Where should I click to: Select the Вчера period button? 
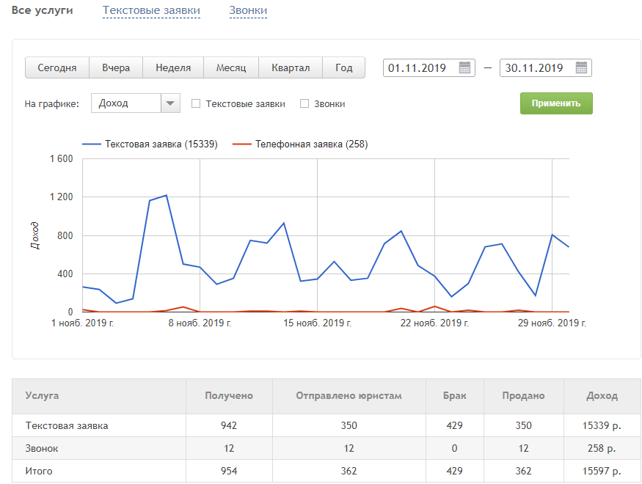(116, 68)
